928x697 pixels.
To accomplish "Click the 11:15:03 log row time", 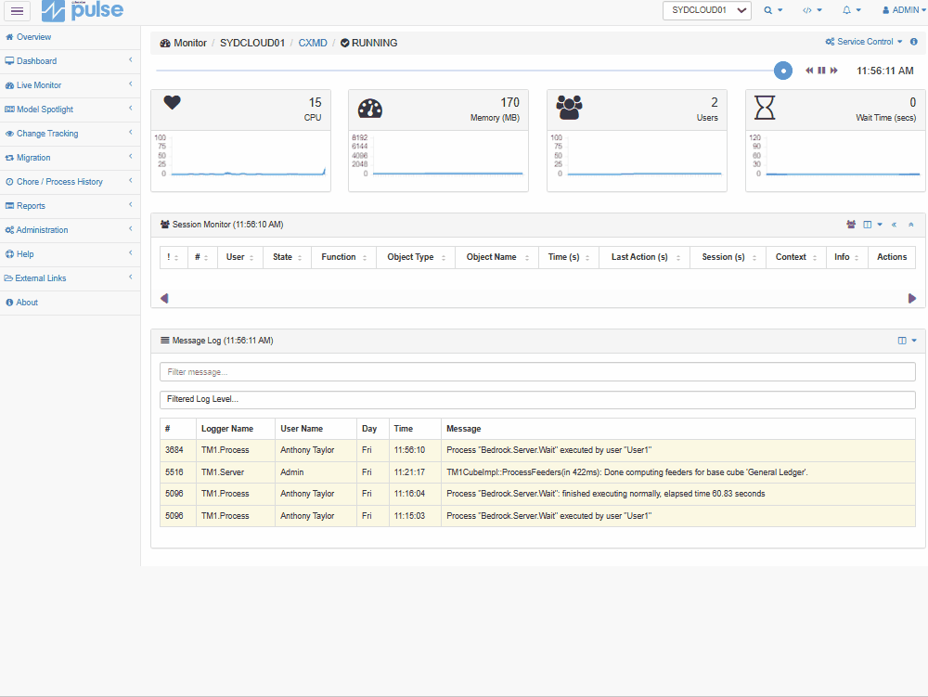I will [x=409, y=516].
